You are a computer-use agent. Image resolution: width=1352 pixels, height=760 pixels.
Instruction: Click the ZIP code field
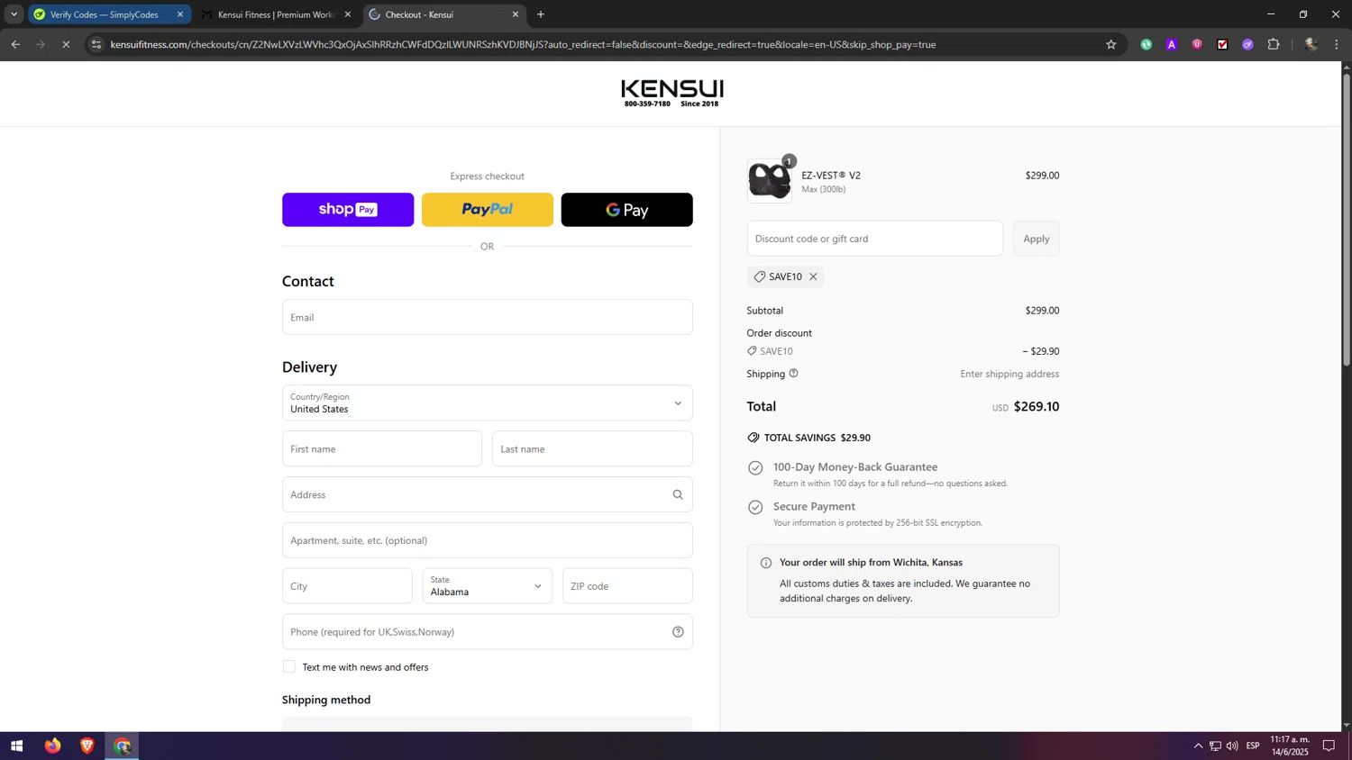click(x=627, y=586)
